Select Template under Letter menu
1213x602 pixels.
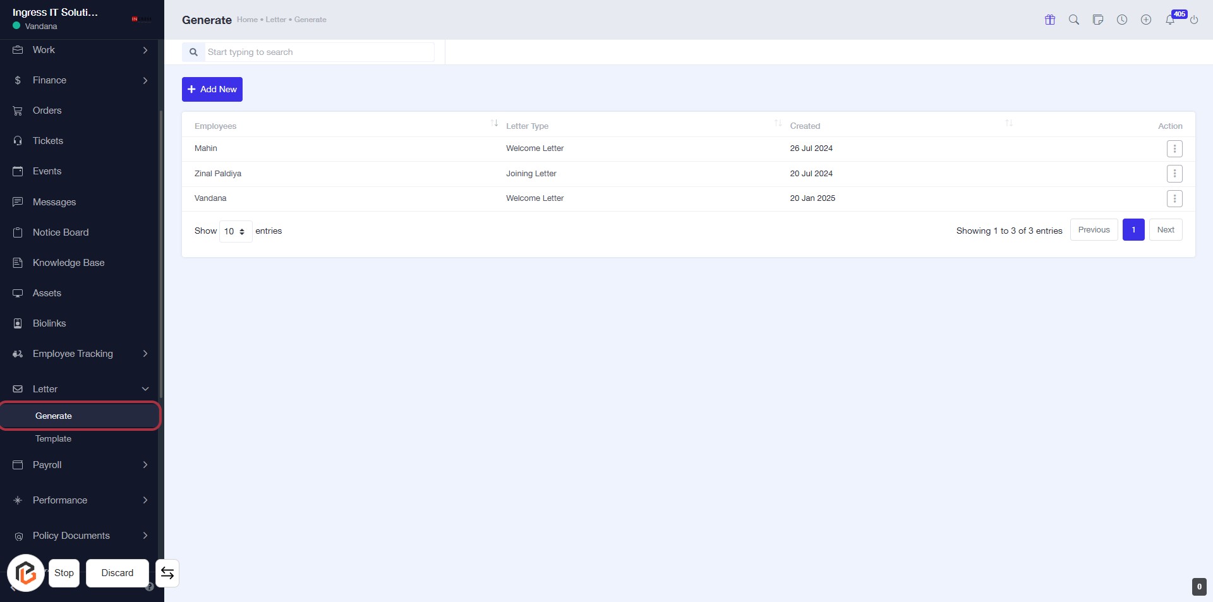point(53,439)
